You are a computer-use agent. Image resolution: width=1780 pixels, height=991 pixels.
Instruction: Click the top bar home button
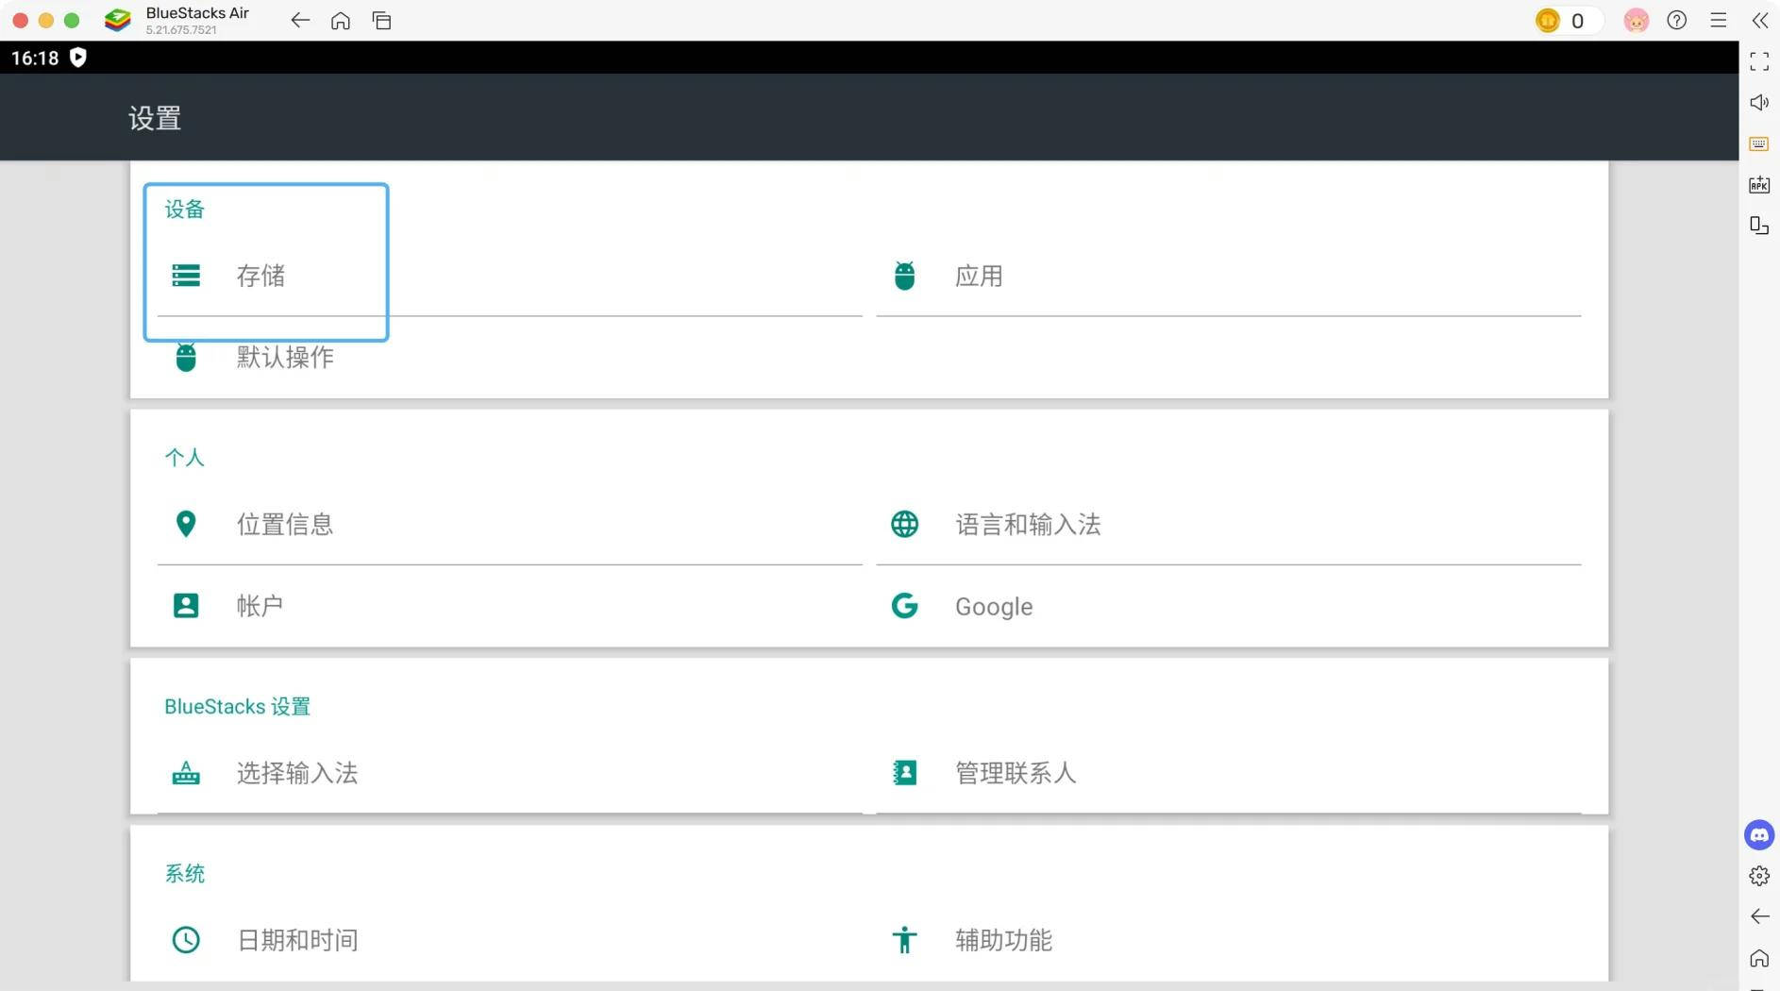tap(341, 20)
